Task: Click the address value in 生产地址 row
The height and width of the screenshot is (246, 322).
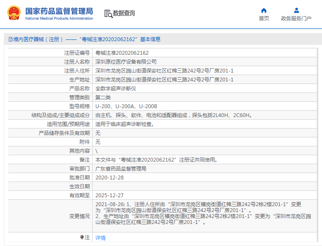Action: coord(164,80)
